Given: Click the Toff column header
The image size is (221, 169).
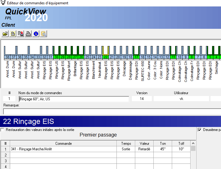Looking at the screenshot, I should [x=181, y=144].
